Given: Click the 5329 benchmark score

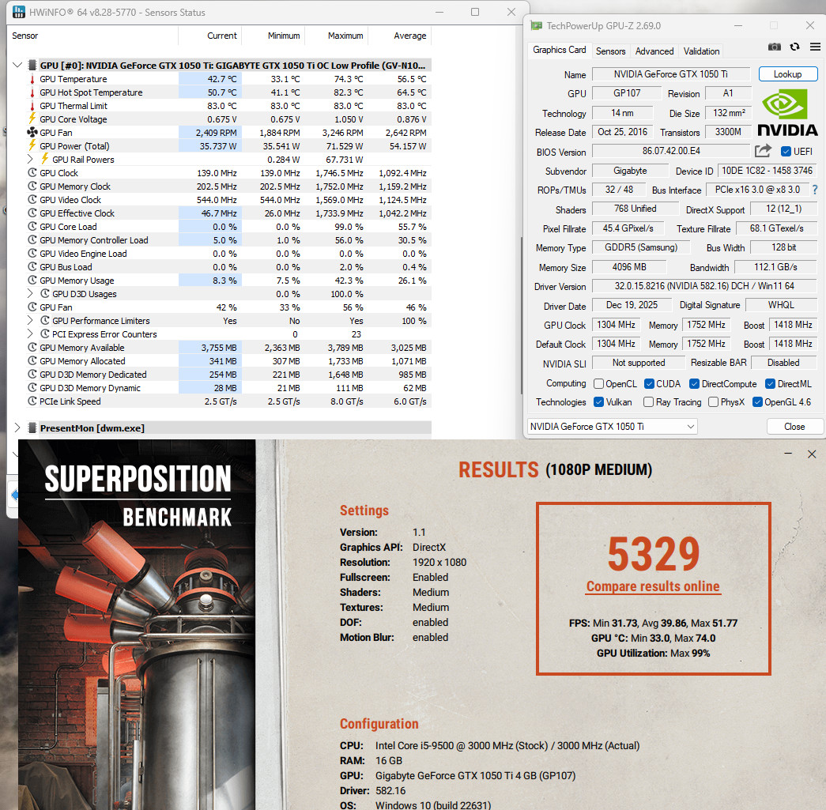Looking at the screenshot, I should 653,553.
